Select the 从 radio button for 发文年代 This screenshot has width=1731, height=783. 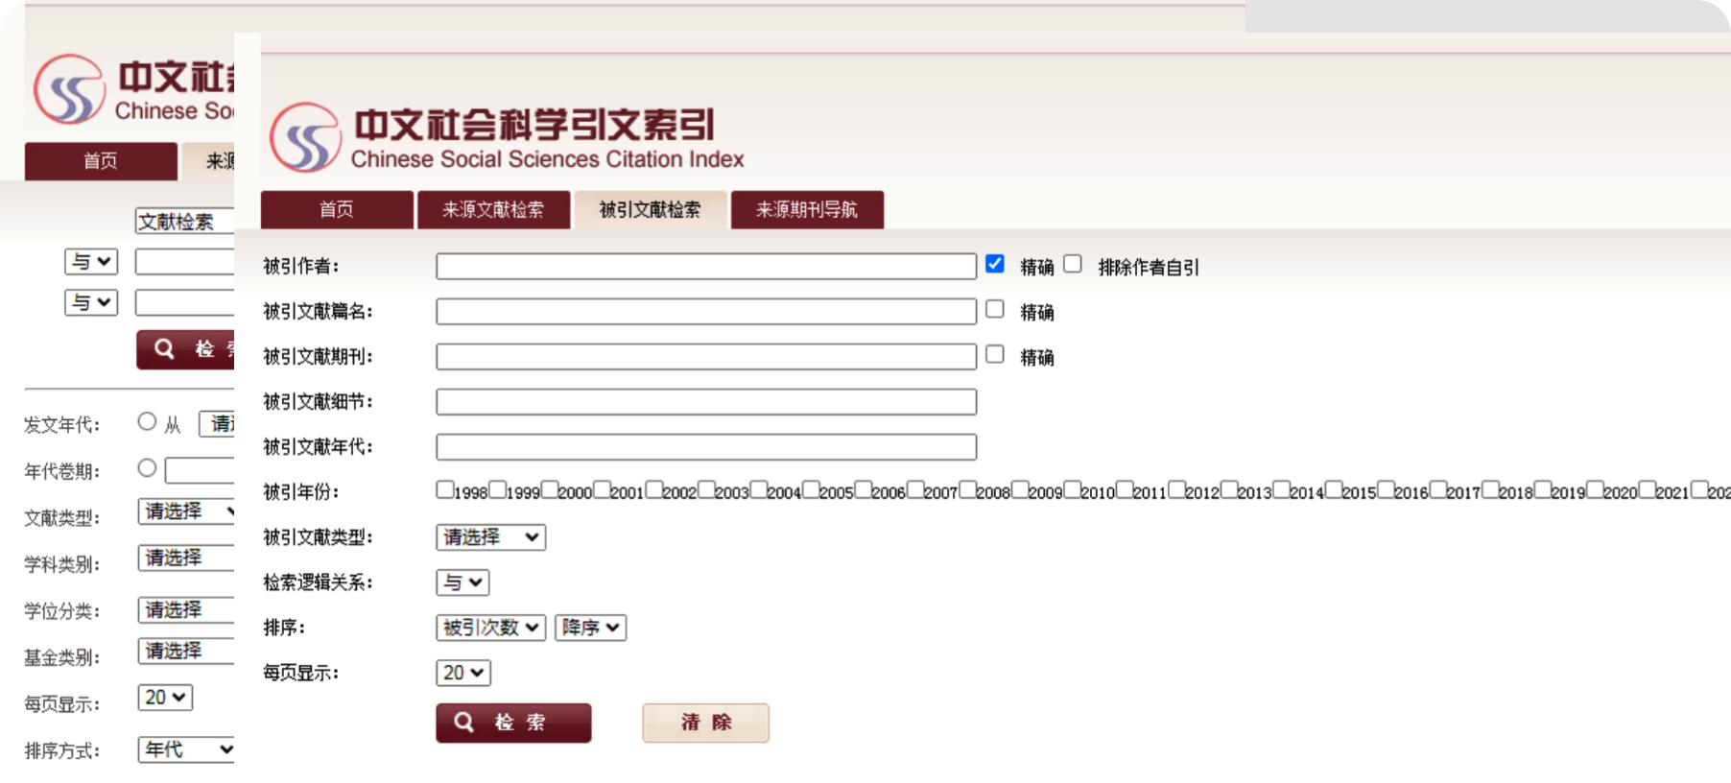147,421
